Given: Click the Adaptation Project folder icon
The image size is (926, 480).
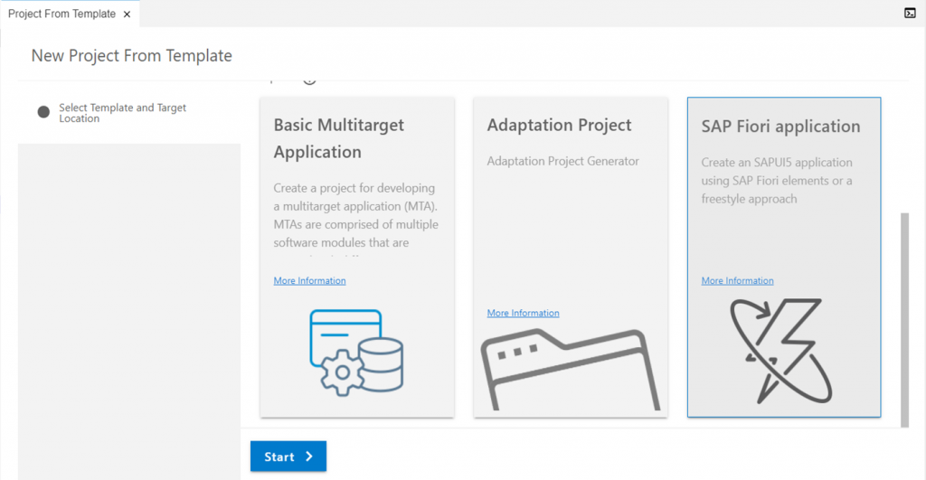Looking at the screenshot, I should pos(571,370).
